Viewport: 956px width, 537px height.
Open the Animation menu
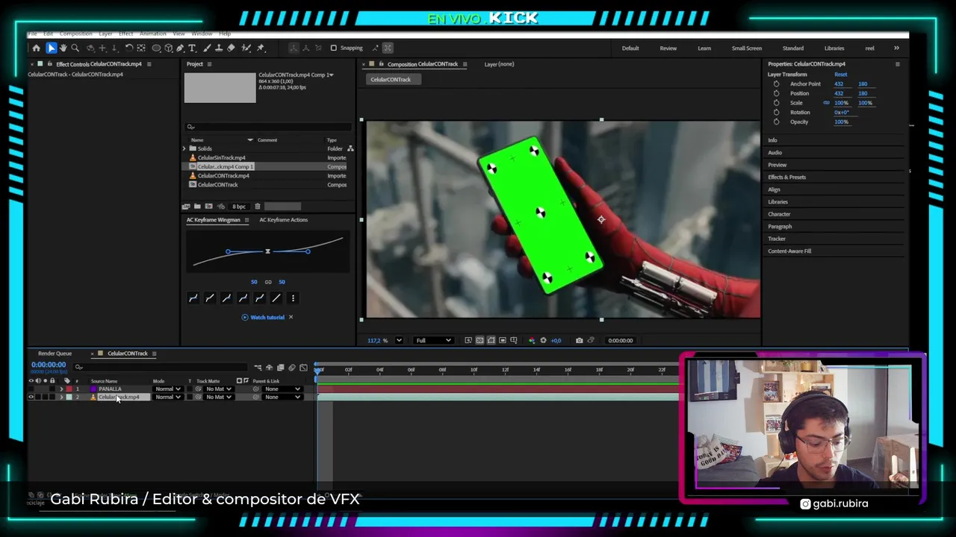click(x=152, y=34)
